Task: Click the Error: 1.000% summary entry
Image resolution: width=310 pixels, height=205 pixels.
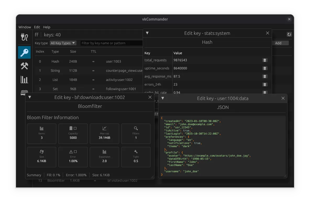Action: pyautogui.click(x=76, y=175)
